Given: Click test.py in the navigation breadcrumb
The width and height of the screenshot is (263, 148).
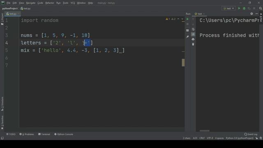Looking at the screenshot, I should point(25,8).
